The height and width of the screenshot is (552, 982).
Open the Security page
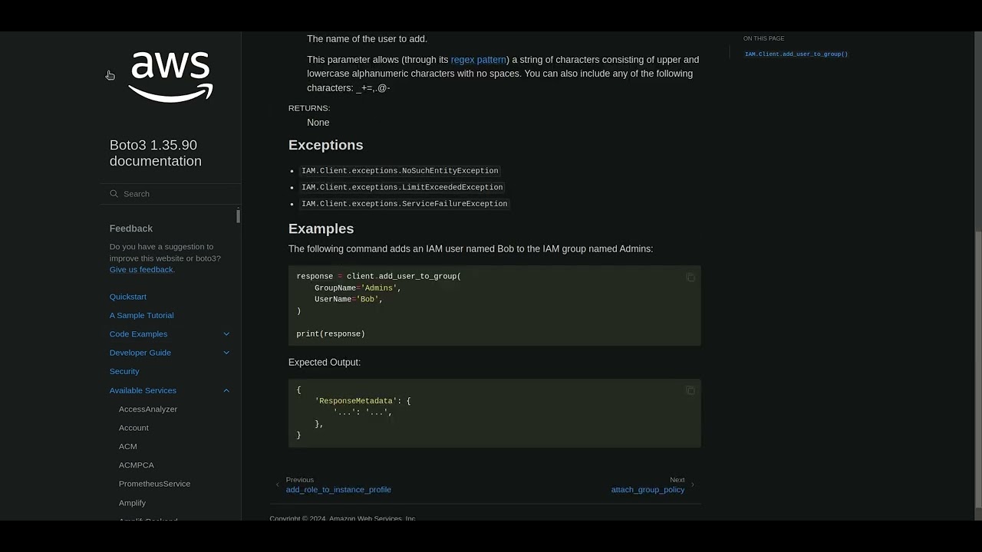(124, 371)
